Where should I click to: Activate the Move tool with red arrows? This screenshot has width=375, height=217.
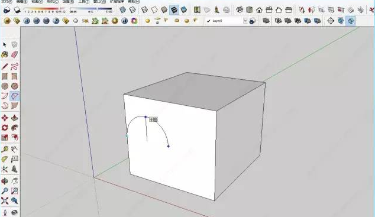click(5, 118)
